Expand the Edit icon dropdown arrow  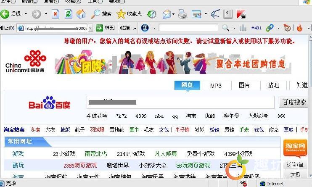coord(206,14)
